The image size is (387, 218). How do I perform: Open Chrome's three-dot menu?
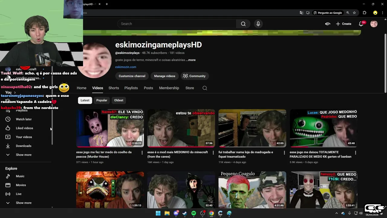[382, 13]
